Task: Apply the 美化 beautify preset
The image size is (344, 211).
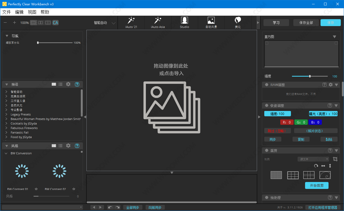Action: (x=238, y=23)
